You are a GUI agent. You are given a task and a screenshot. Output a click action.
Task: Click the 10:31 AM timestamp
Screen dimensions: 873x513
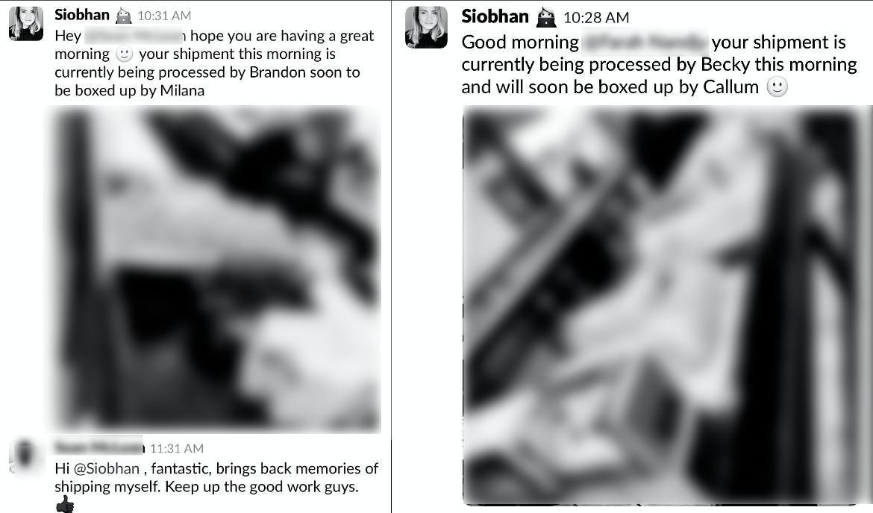click(164, 16)
